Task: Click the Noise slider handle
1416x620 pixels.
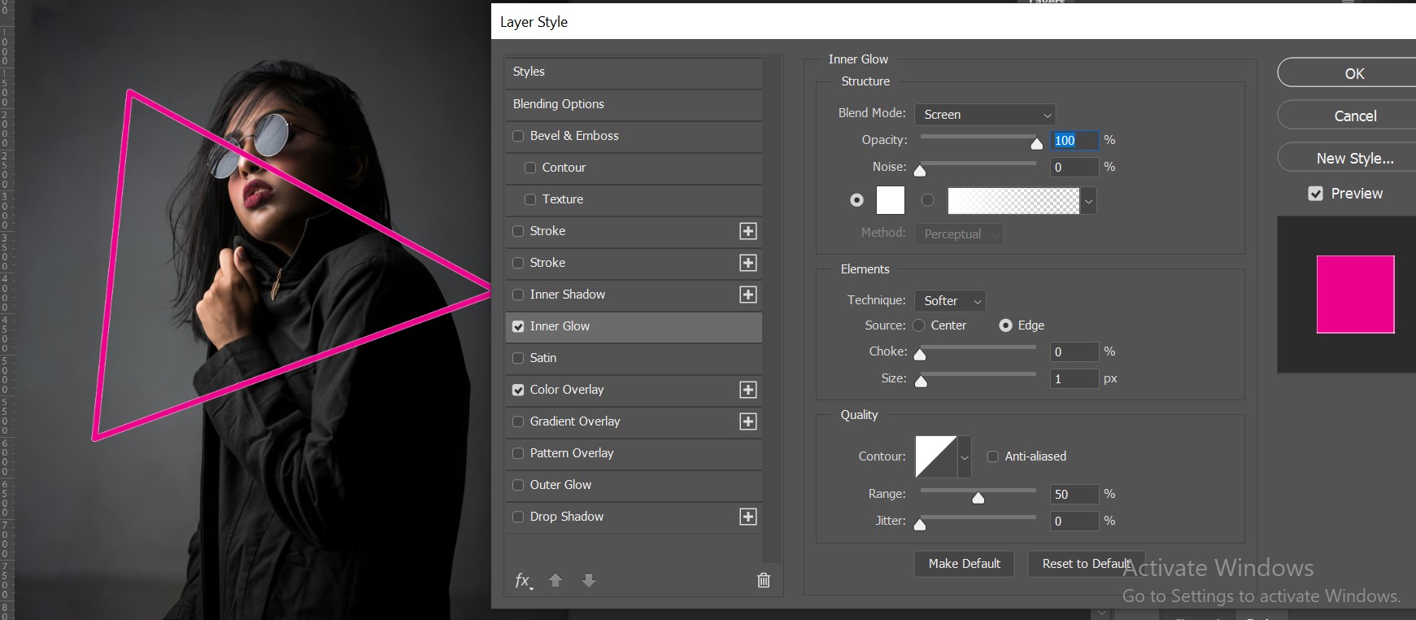Action: [920, 171]
